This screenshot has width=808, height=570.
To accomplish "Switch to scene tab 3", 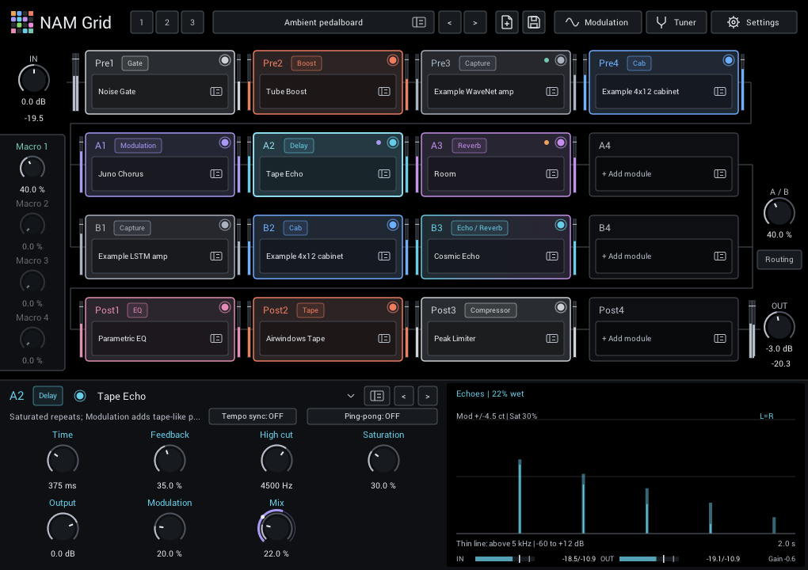I will tap(192, 22).
